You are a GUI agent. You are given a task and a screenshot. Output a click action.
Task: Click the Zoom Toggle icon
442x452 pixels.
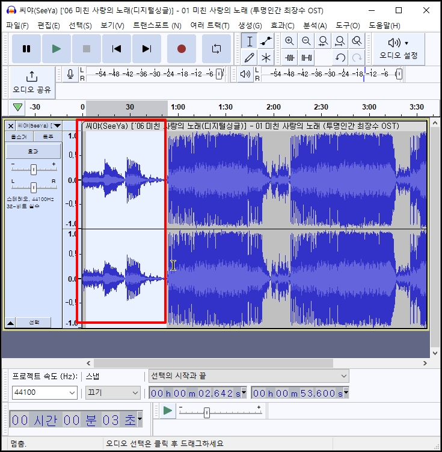(357, 41)
